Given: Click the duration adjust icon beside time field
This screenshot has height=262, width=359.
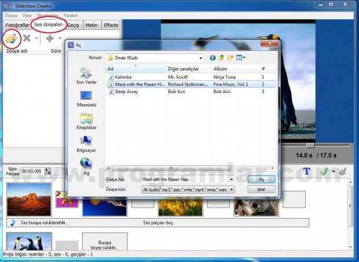Looking at the screenshot, I should [47, 171].
